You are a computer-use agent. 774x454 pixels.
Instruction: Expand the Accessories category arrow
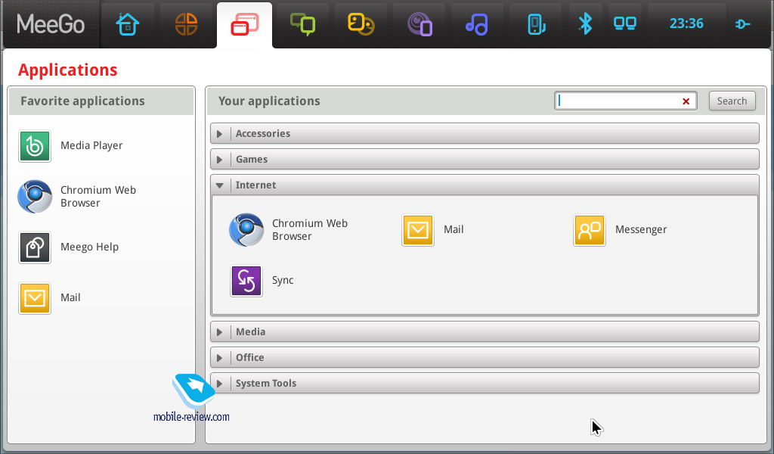click(x=220, y=134)
